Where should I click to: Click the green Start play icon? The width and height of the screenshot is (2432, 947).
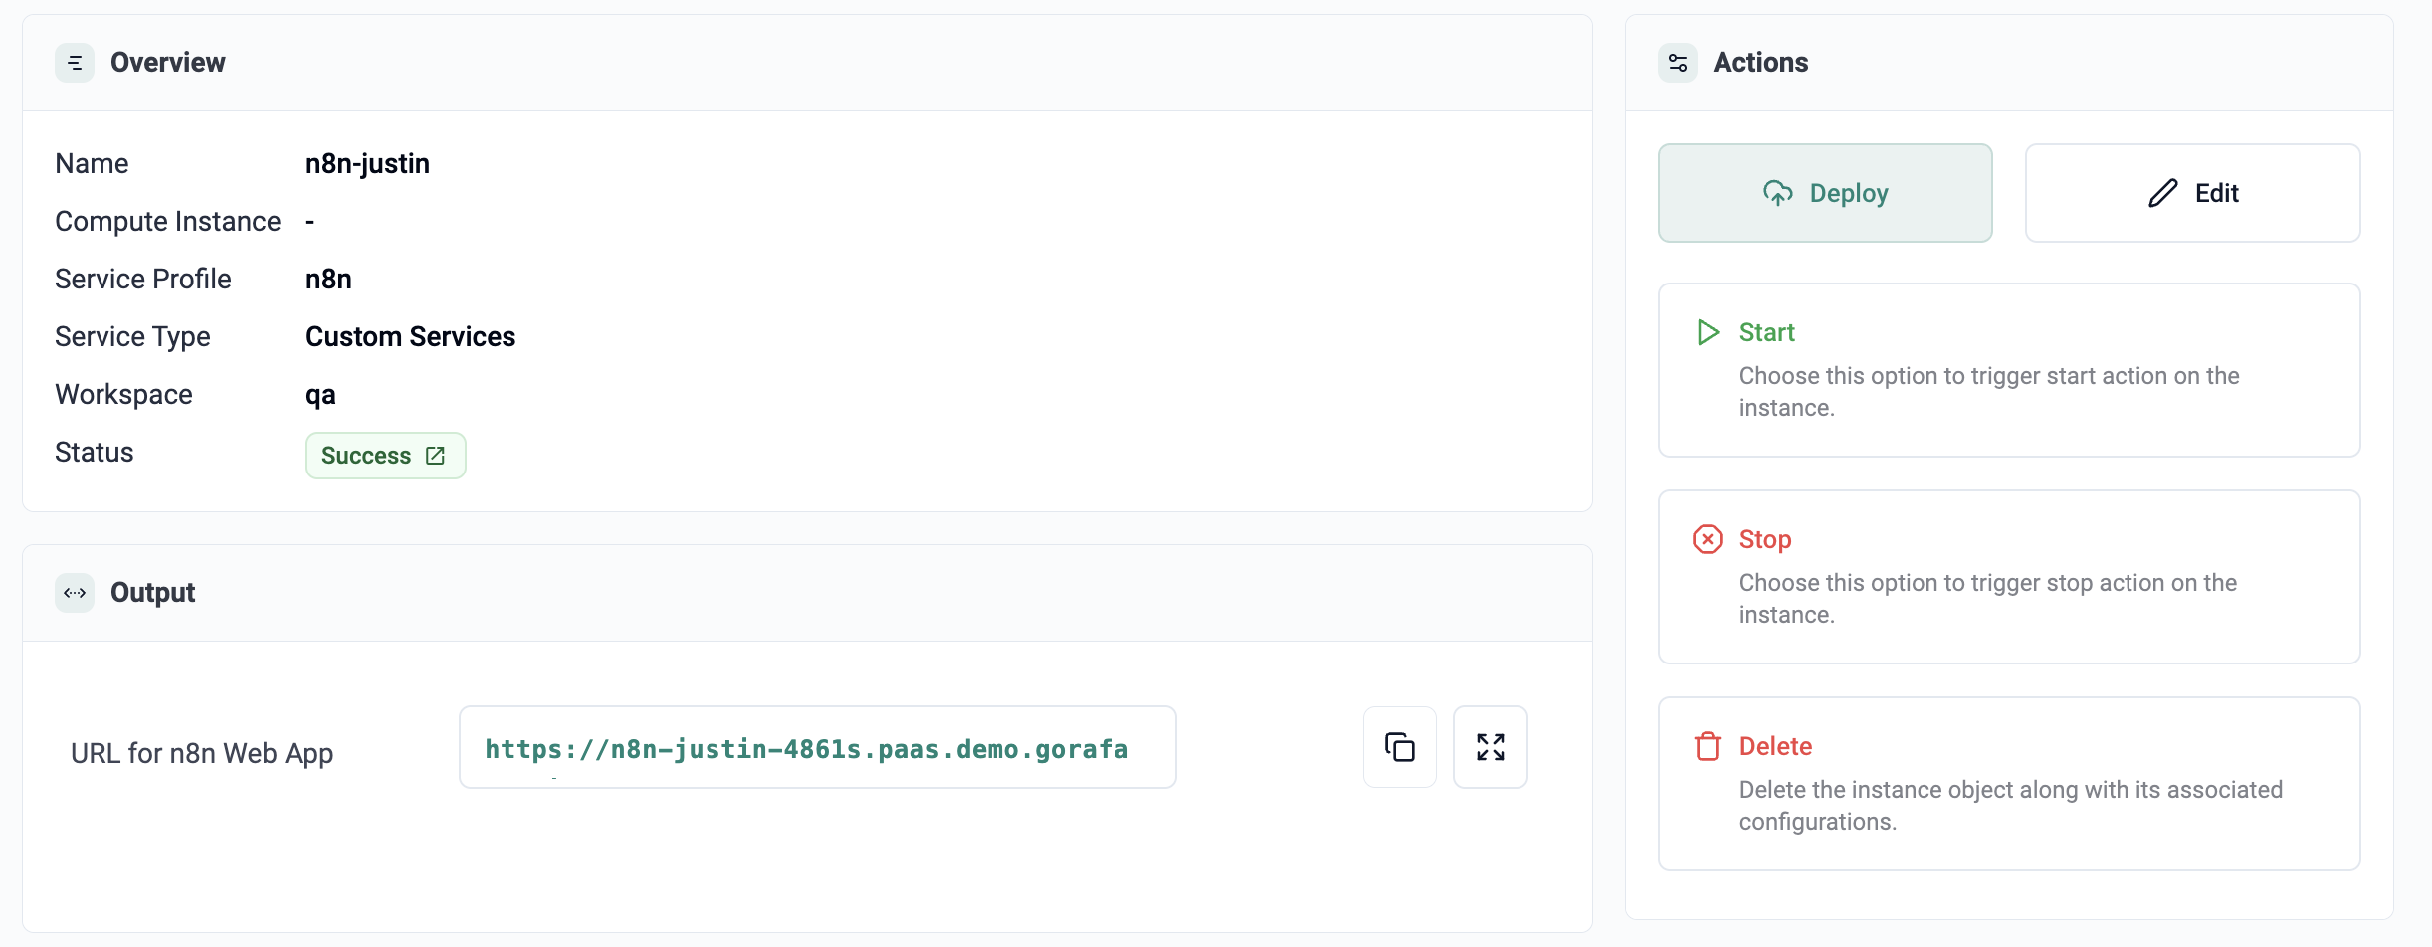point(1708,332)
